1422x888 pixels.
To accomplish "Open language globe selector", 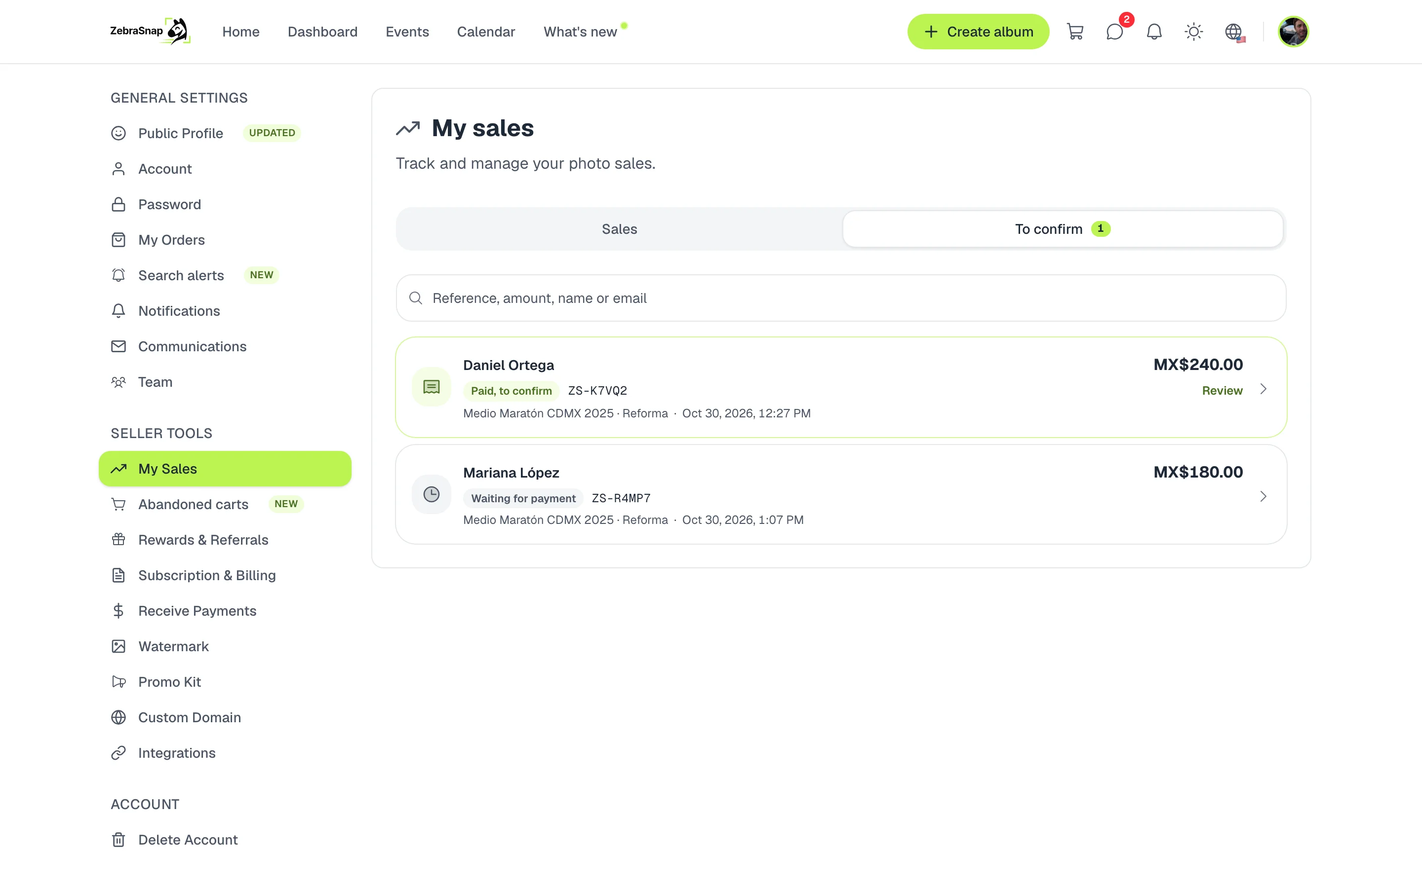I will [1234, 32].
